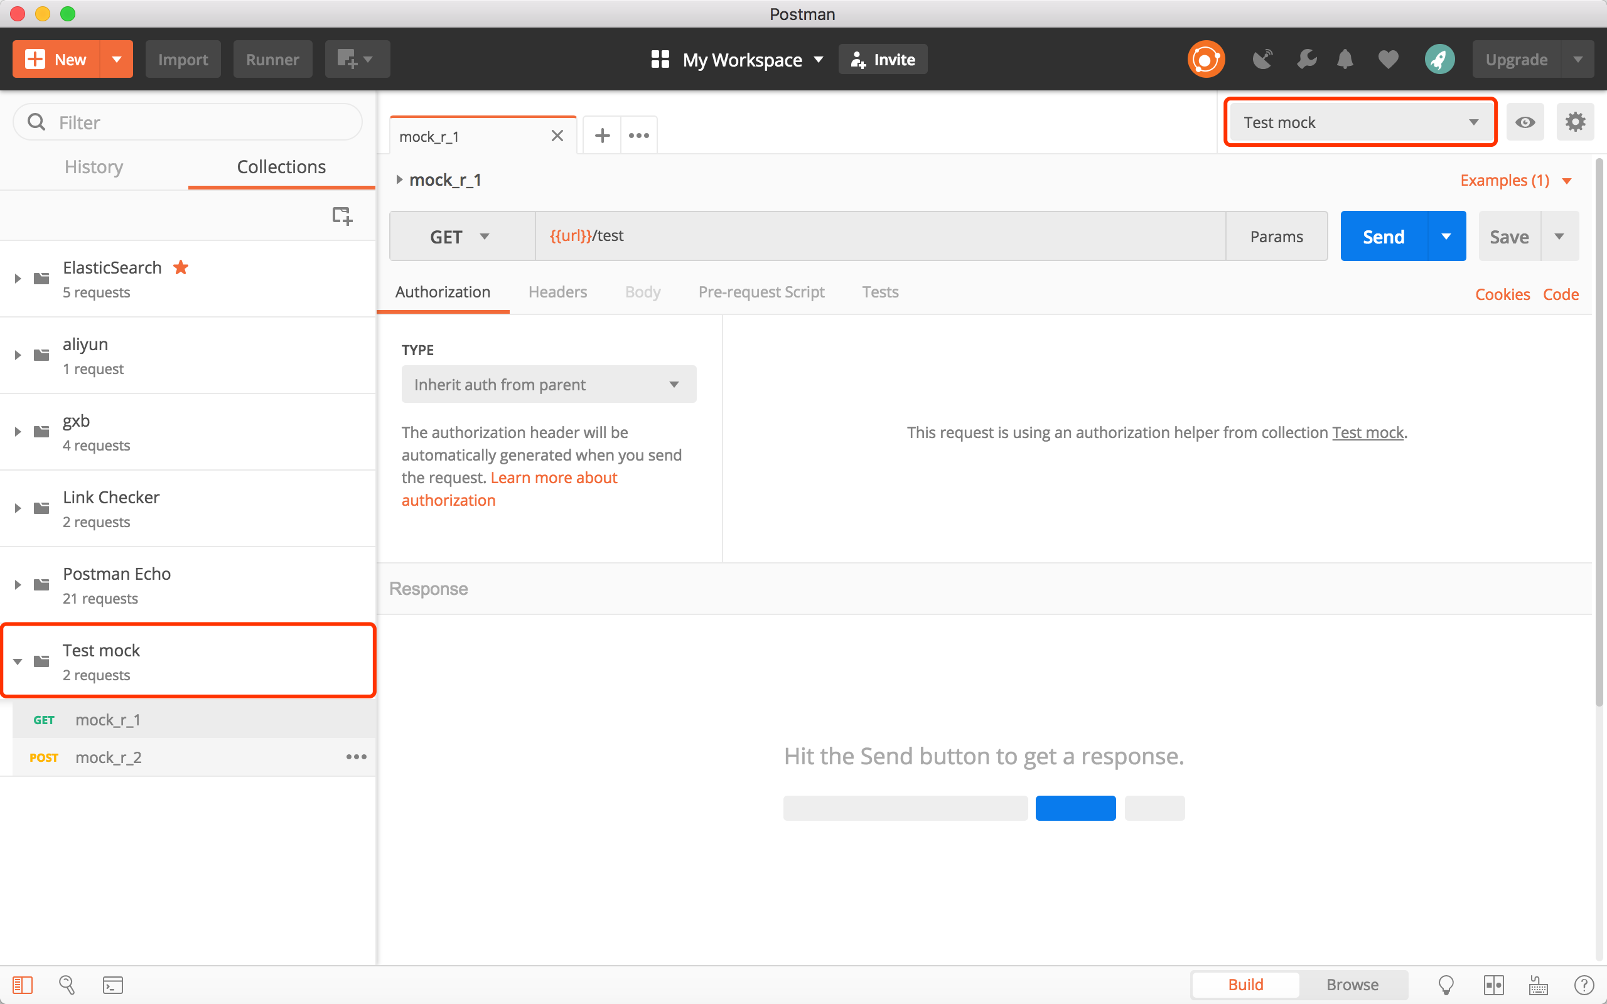The image size is (1607, 1004).
Task: Click the Interceptor browser extension icon
Action: [x=1262, y=59]
